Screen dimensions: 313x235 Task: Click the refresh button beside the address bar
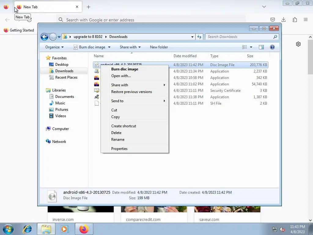[199, 37]
